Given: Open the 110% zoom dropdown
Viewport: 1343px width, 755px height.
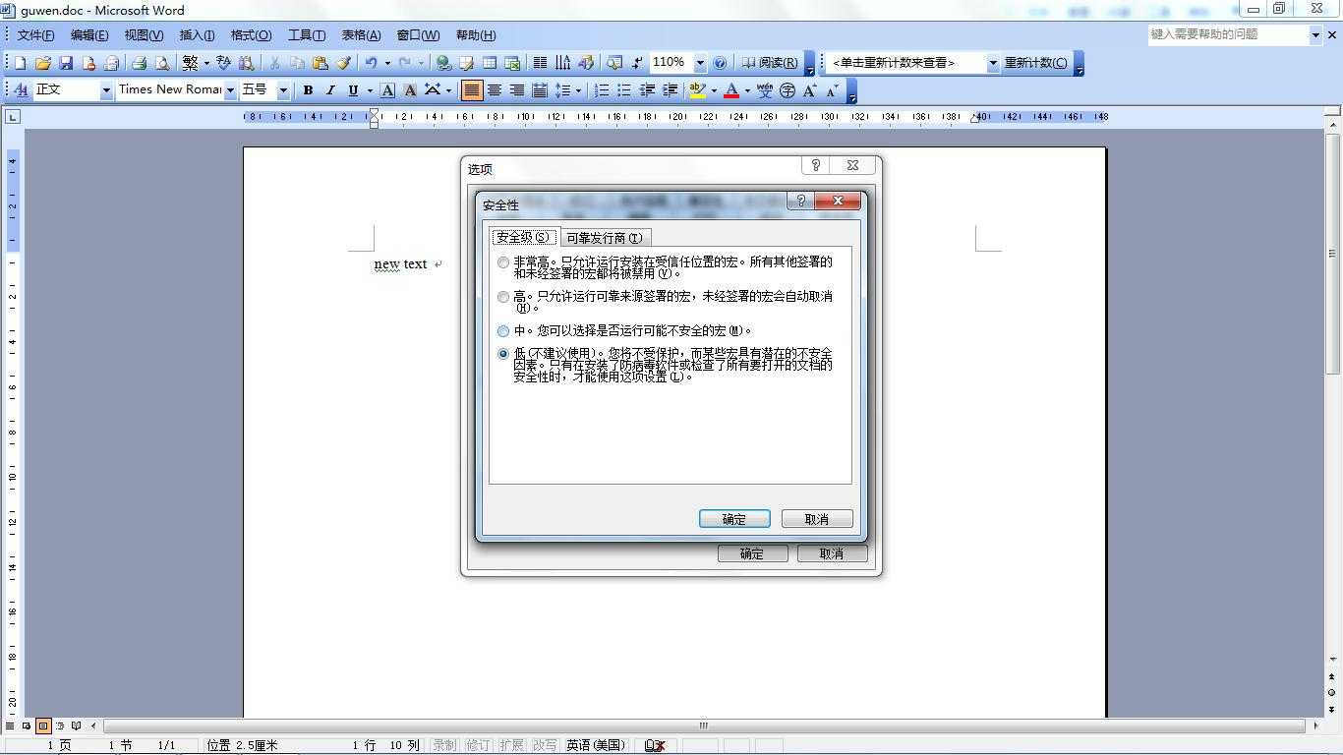Looking at the screenshot, I should click(700, 63).
